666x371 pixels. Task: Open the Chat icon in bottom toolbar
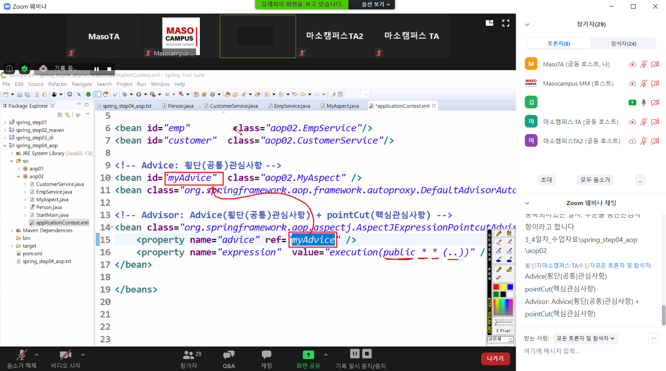coord(266,355)
